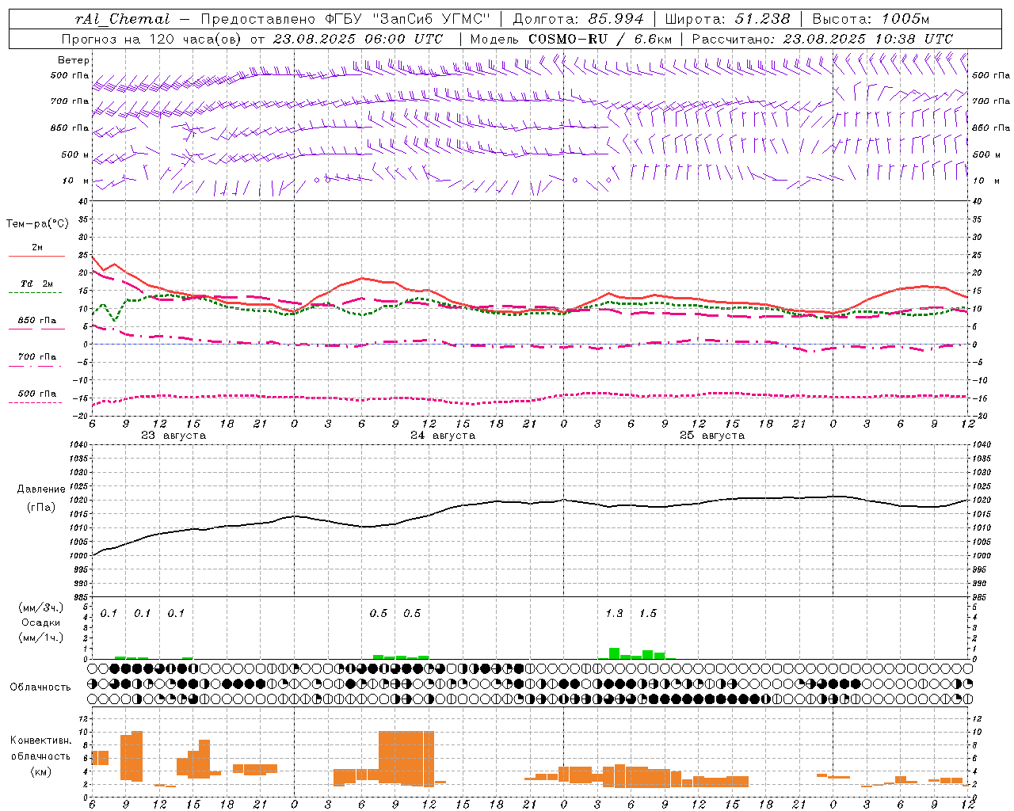Viewport: 1014px width, 811px height.
Task: Click the Осадки precipitation label
Action: coord(41,623)
